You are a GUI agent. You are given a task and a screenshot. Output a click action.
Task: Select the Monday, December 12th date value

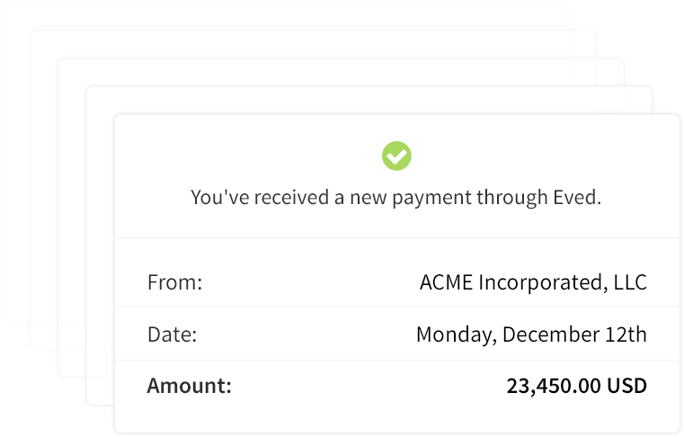pyautogui.click(x=531, y=334)
